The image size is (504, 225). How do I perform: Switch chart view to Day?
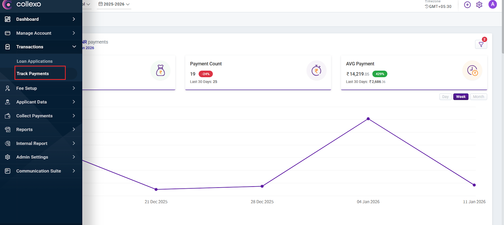click(x=445, y=97)
